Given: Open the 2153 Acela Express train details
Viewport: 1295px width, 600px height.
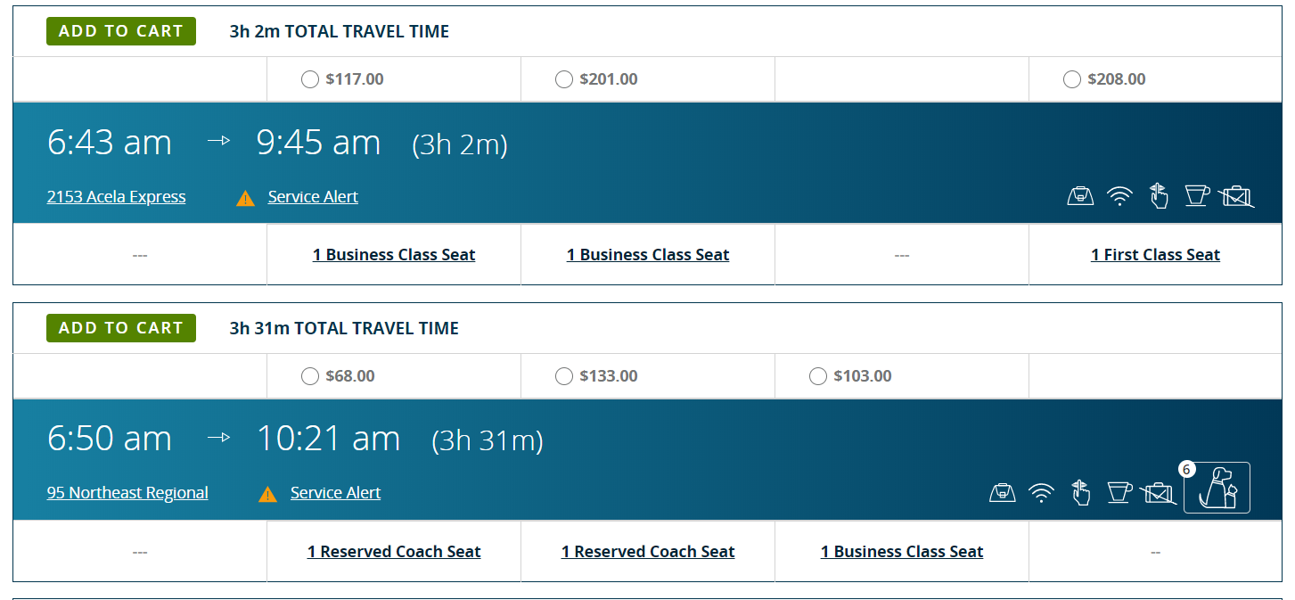Looking at the screenshot, I should [116, 197].
